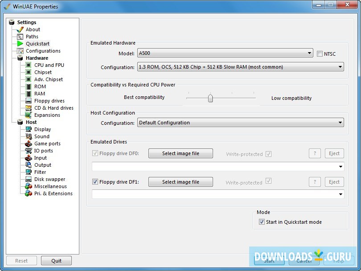Click the Start button
The height and width of the screenshot is (271, 361).
click(x=269, y=261)
